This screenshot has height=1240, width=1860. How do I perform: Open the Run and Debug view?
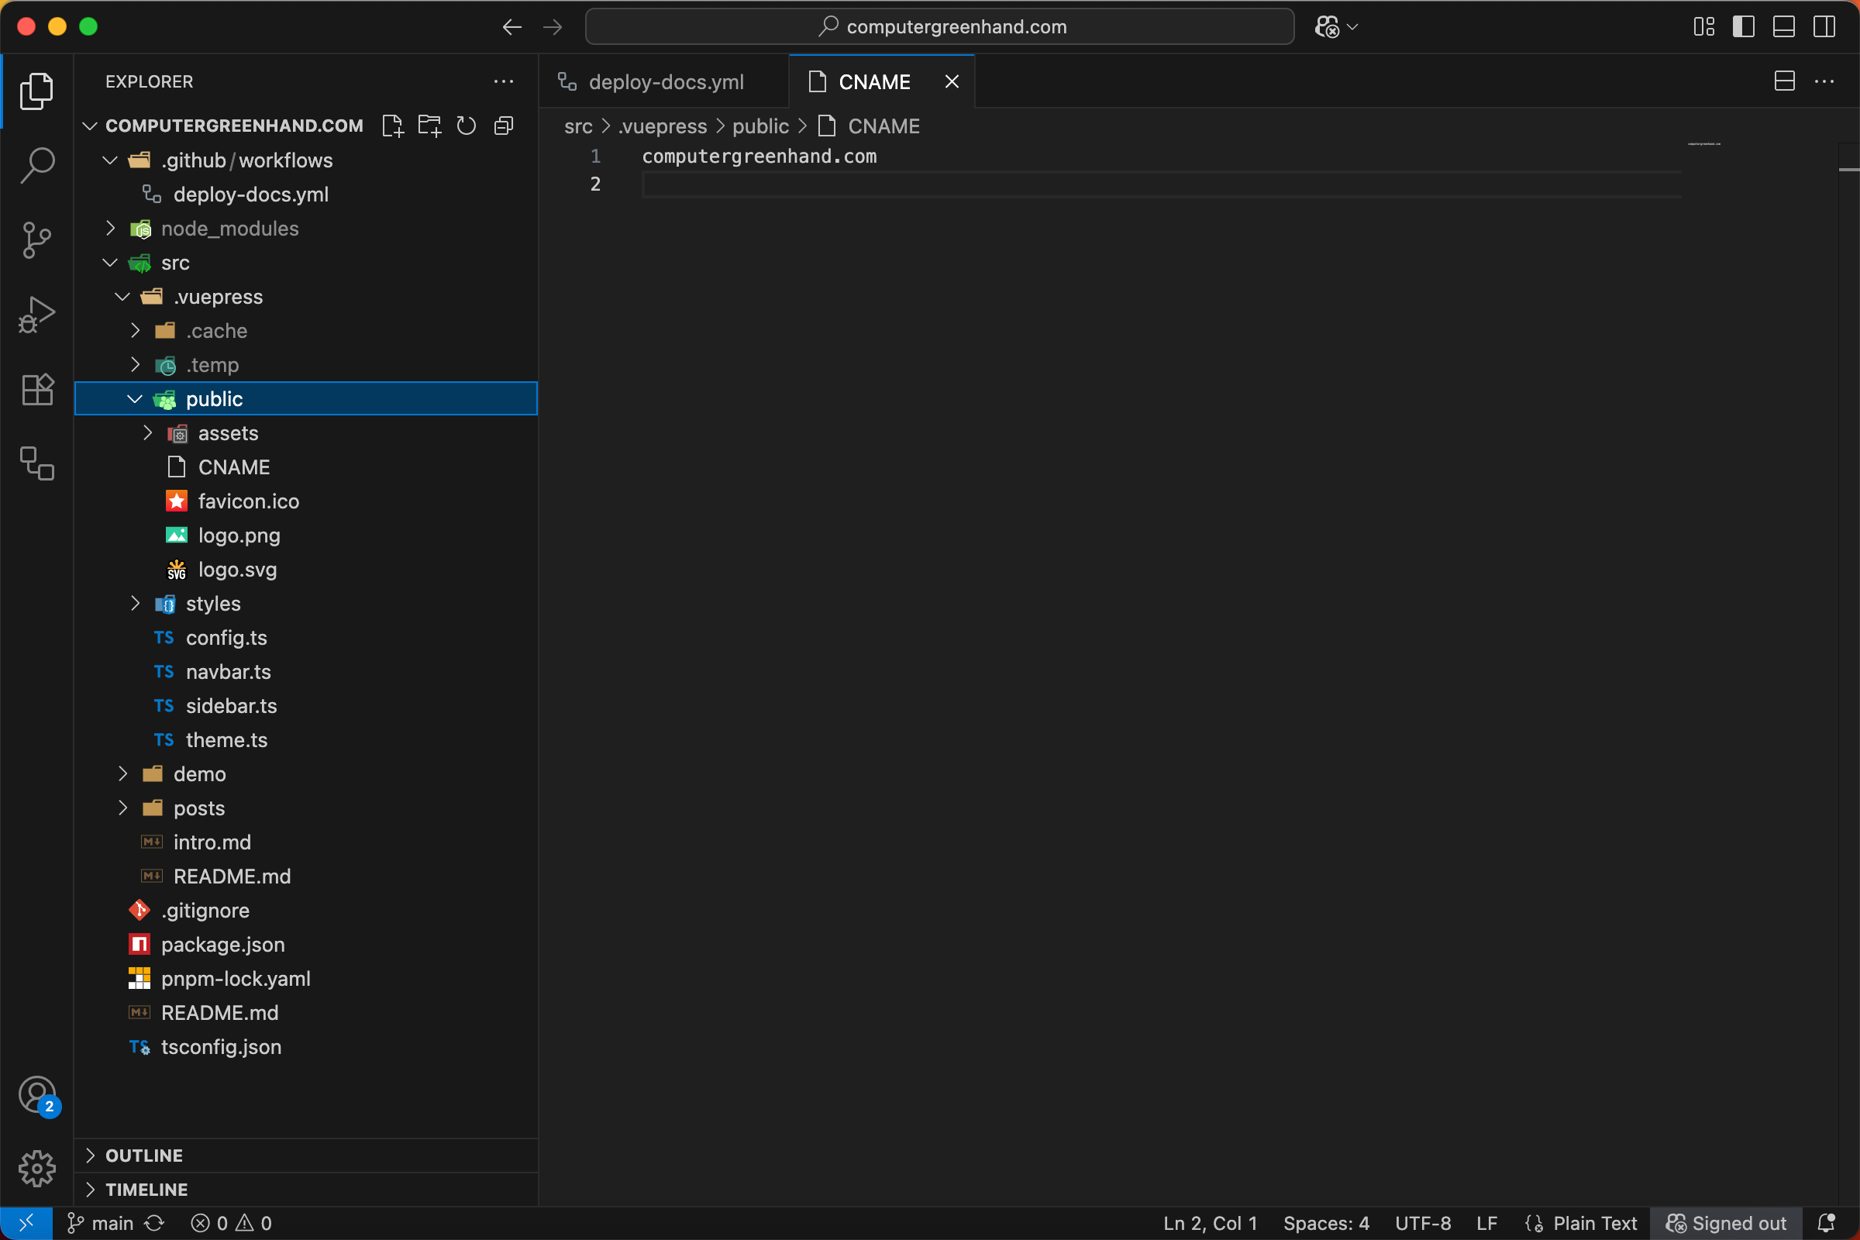[36, 314]
